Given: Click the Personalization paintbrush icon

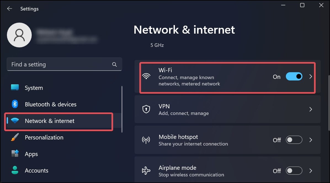Looking at the screenshot, I should coord(15,137).
